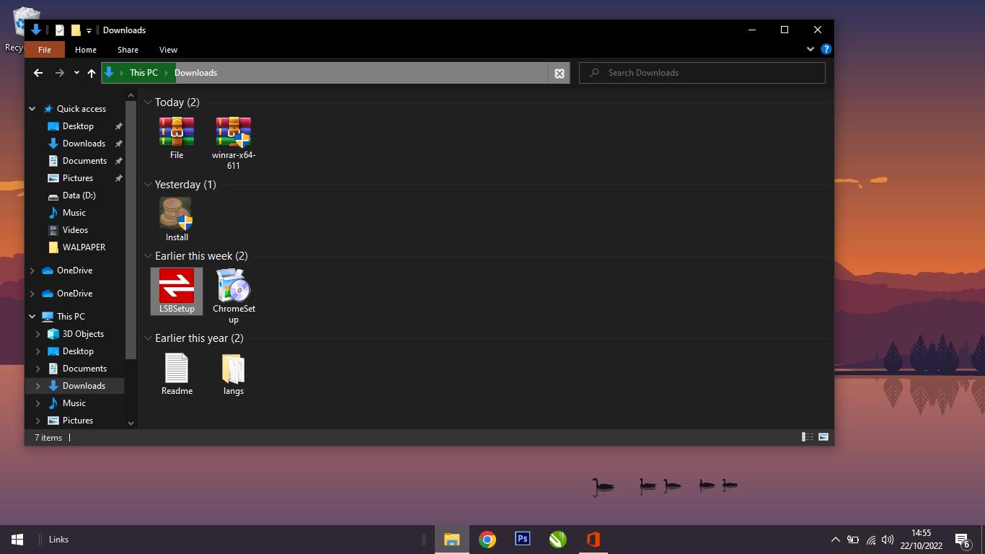
Task: Select the langs folder icon
Action: (234, 368)
